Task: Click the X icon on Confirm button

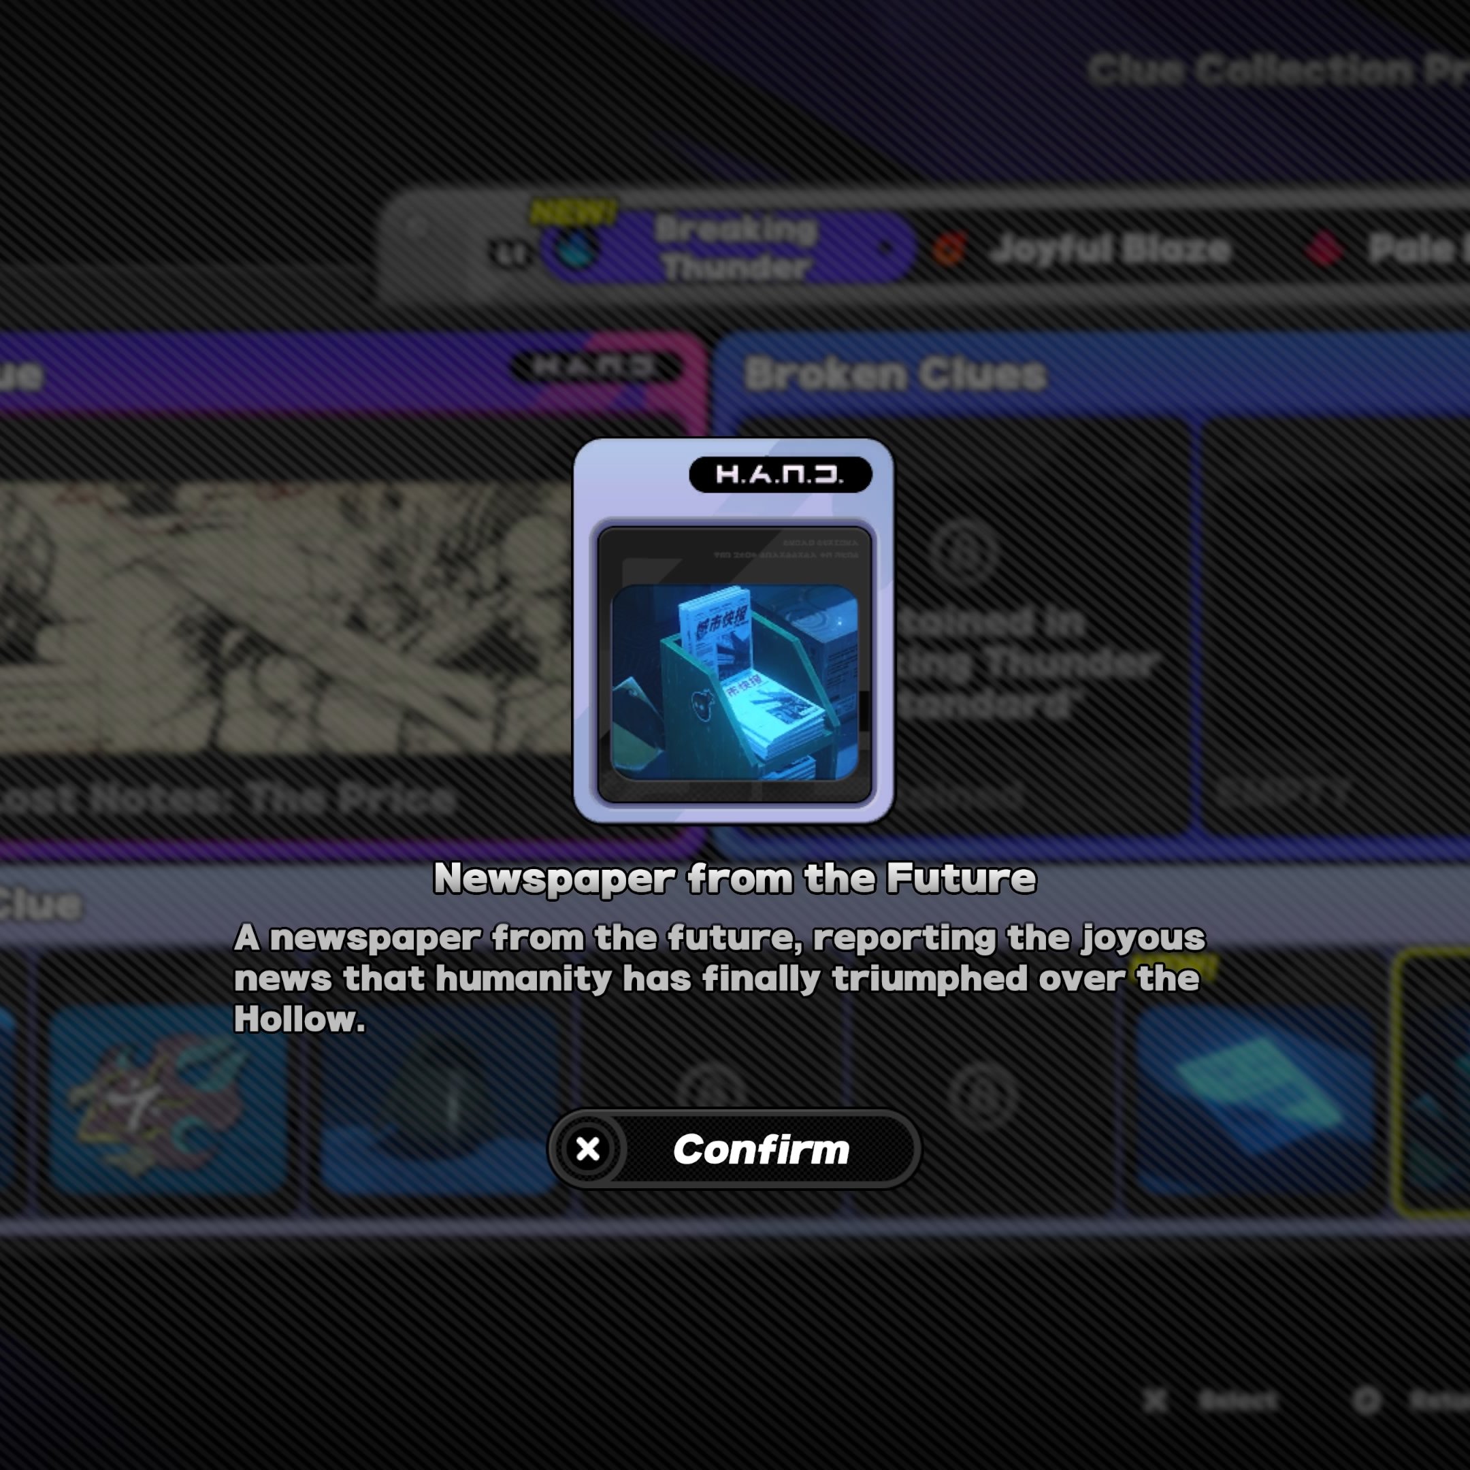Action: point(588,1148)
